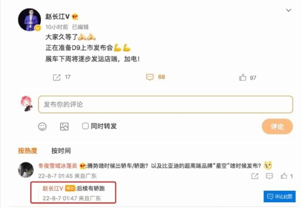
Task: Click the repost icon showing 17
Action: pyautogui.click(x=57, y=77)
